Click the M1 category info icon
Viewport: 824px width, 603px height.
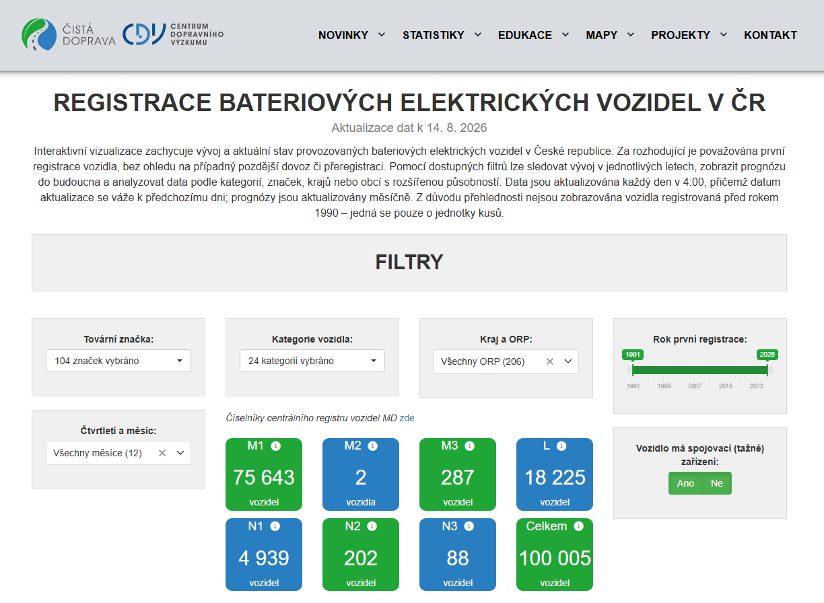[276, 446]
